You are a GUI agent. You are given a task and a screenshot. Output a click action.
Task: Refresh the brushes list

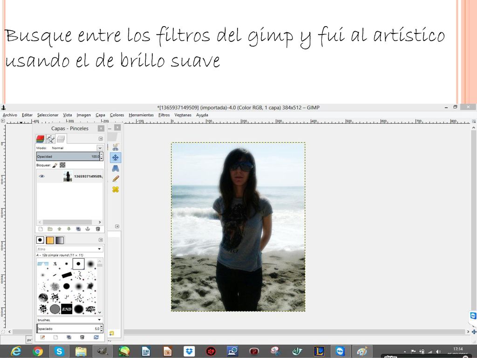[96, 337]
